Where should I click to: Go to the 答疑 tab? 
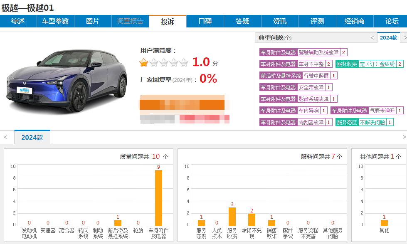pos(242,21)
